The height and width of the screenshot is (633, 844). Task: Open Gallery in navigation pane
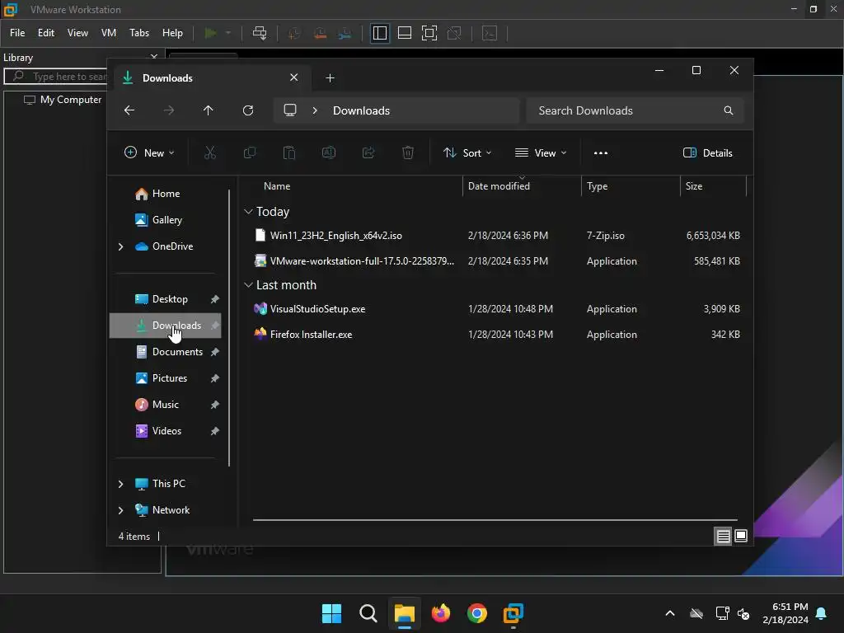tap(165, 220)
